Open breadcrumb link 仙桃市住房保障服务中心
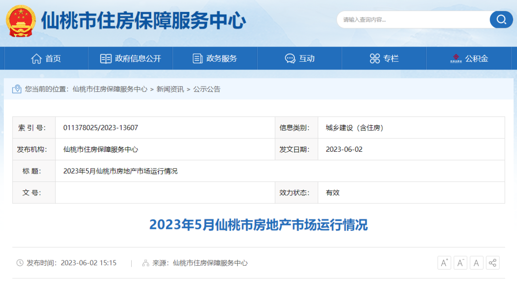 pyautogui.click(x=110, y=89)
